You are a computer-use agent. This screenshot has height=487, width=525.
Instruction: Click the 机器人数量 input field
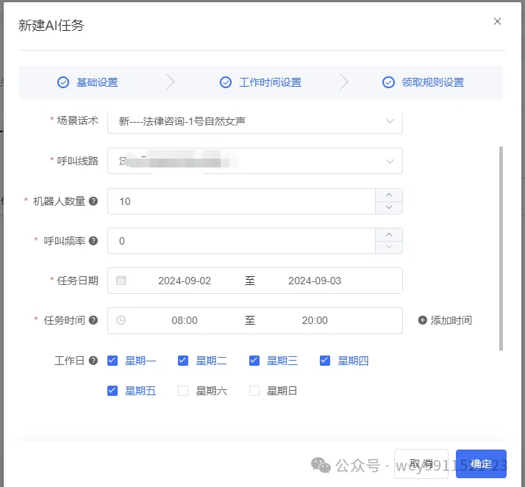(x=241, y=201)
